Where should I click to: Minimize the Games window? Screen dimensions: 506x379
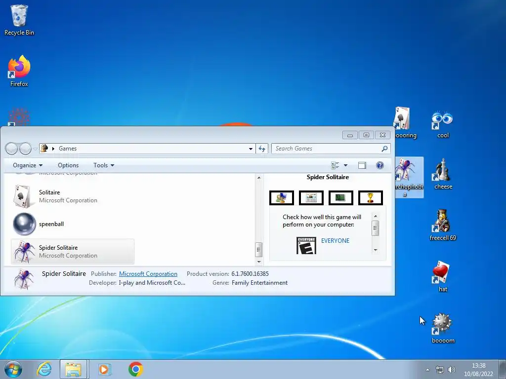[350, 135]
